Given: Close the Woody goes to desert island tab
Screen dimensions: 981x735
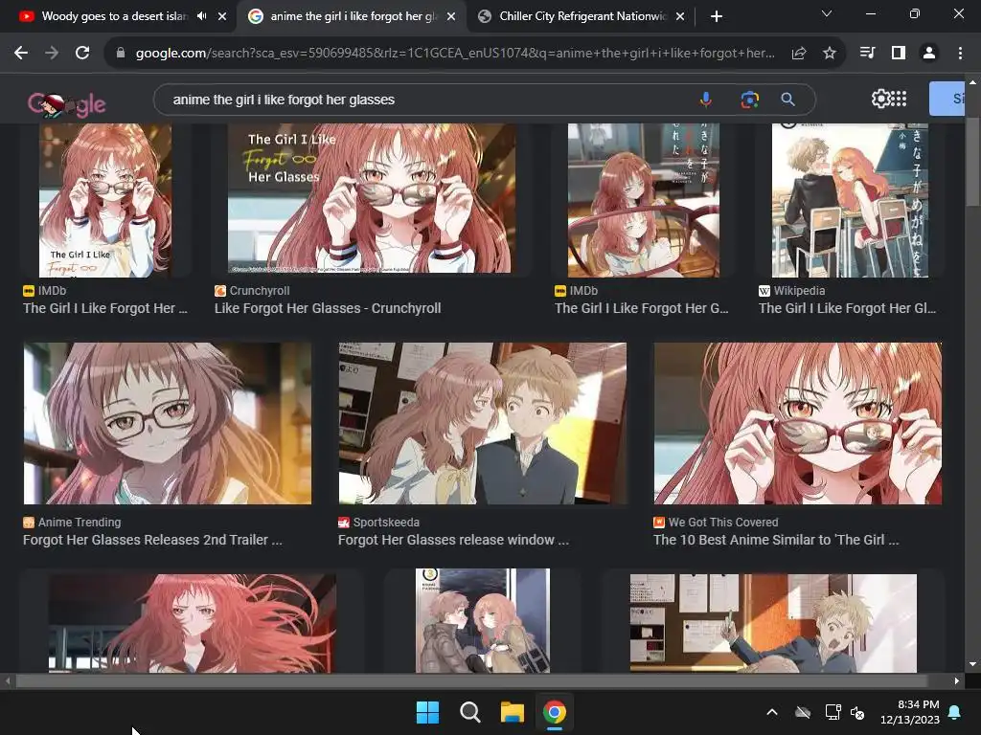Looking at the screenshot, I should 221,16.
